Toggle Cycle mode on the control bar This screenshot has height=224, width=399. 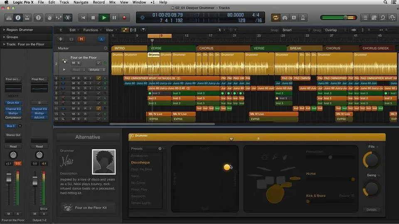275,17
